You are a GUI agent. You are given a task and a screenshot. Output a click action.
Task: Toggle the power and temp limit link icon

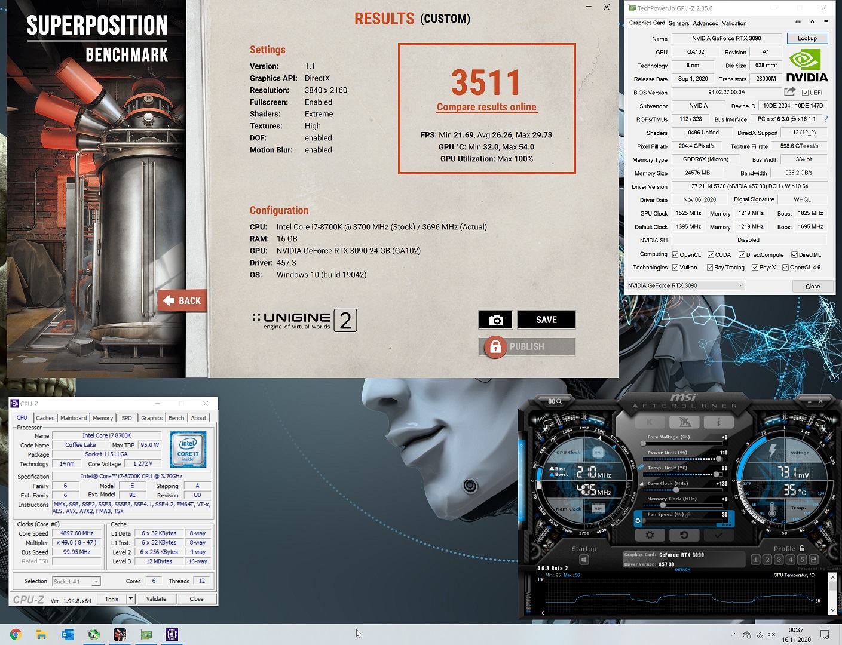pos(641,467)
